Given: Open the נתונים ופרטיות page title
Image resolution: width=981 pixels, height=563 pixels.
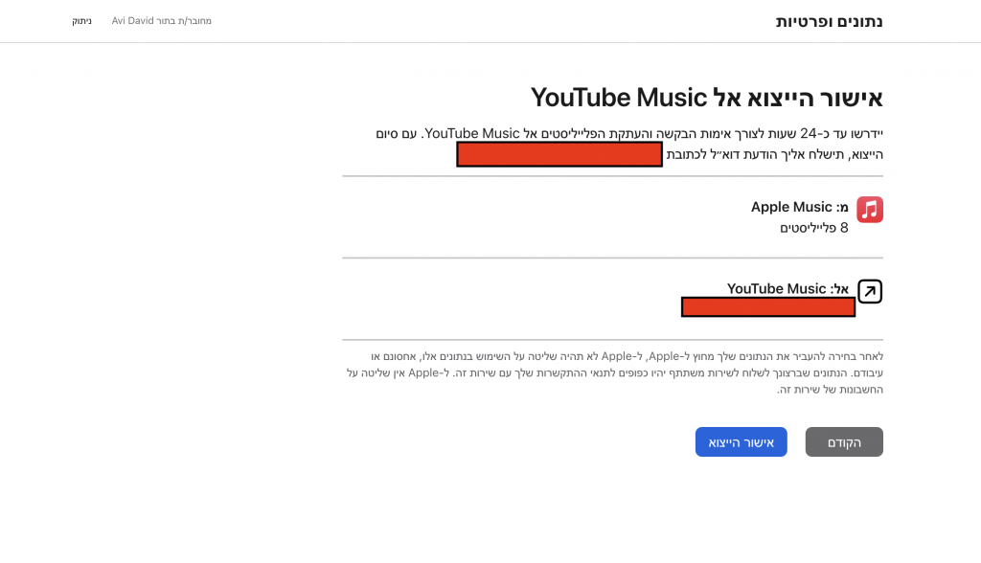Looking at the screenshot, I should (x=829, y=21).
